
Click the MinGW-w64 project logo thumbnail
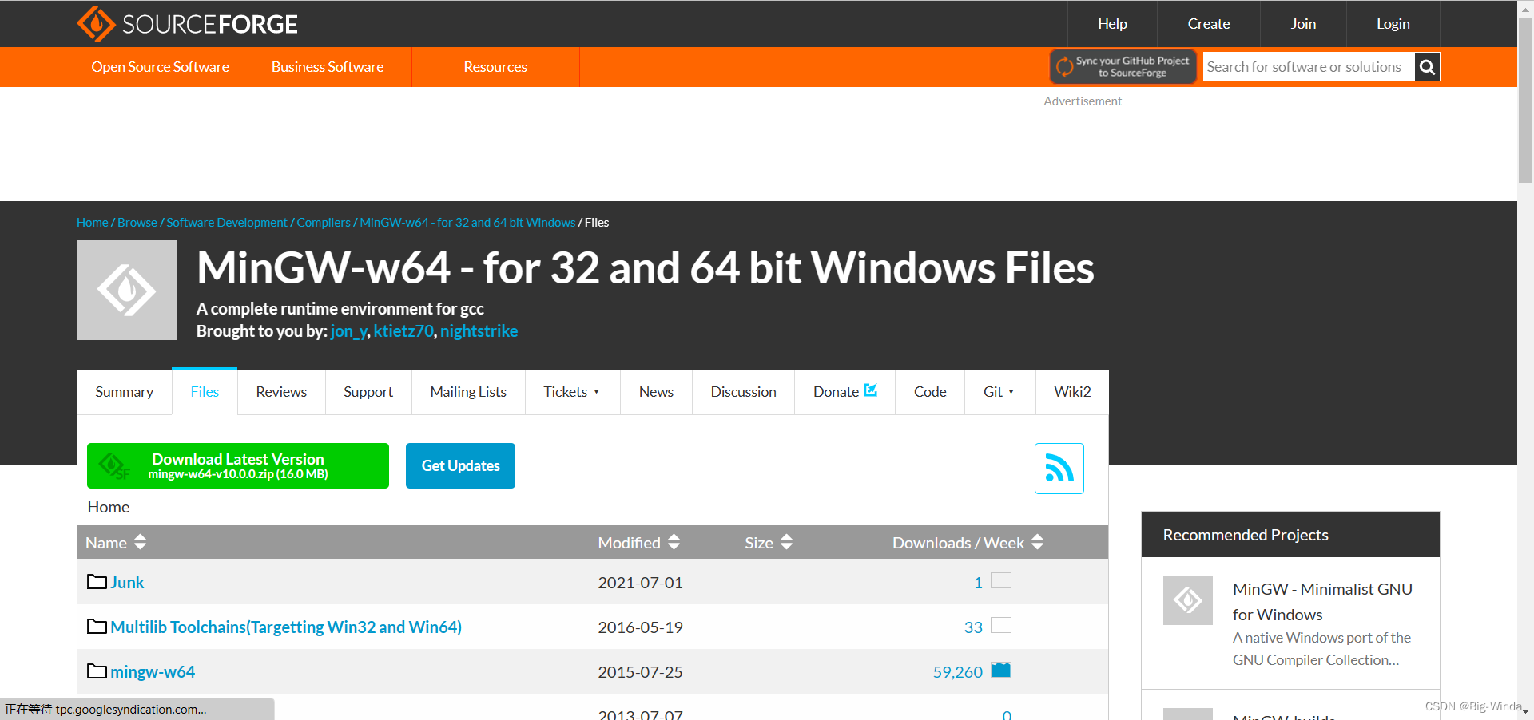pyautogui.click(x=126, y=291)
